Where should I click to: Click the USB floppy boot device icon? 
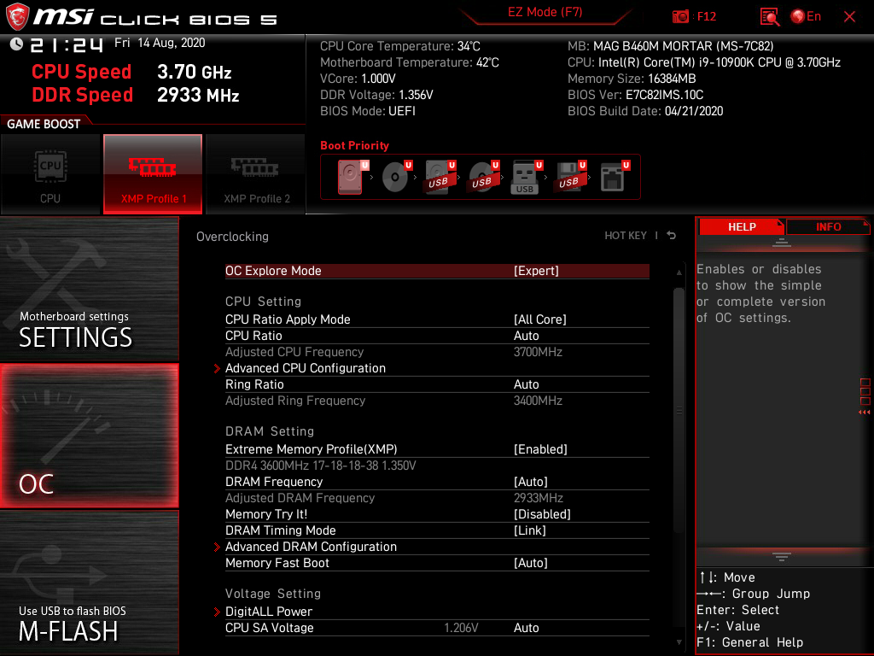point(568,177)
